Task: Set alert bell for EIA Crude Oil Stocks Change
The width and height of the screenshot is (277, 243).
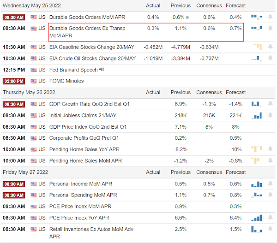Action: 270,58
